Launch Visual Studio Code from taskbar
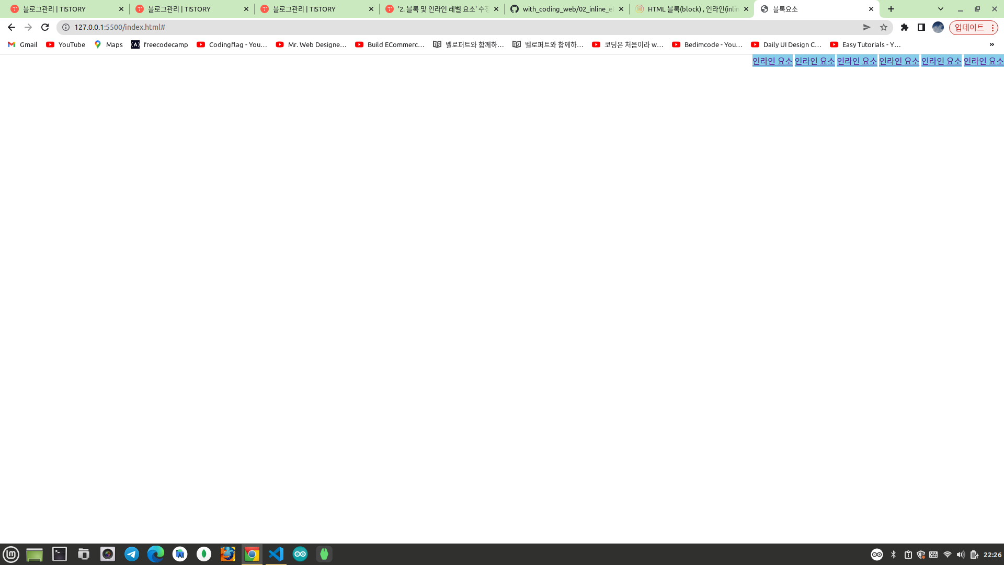The width and height of the screenshot is (1004, 565). (276, 554)
